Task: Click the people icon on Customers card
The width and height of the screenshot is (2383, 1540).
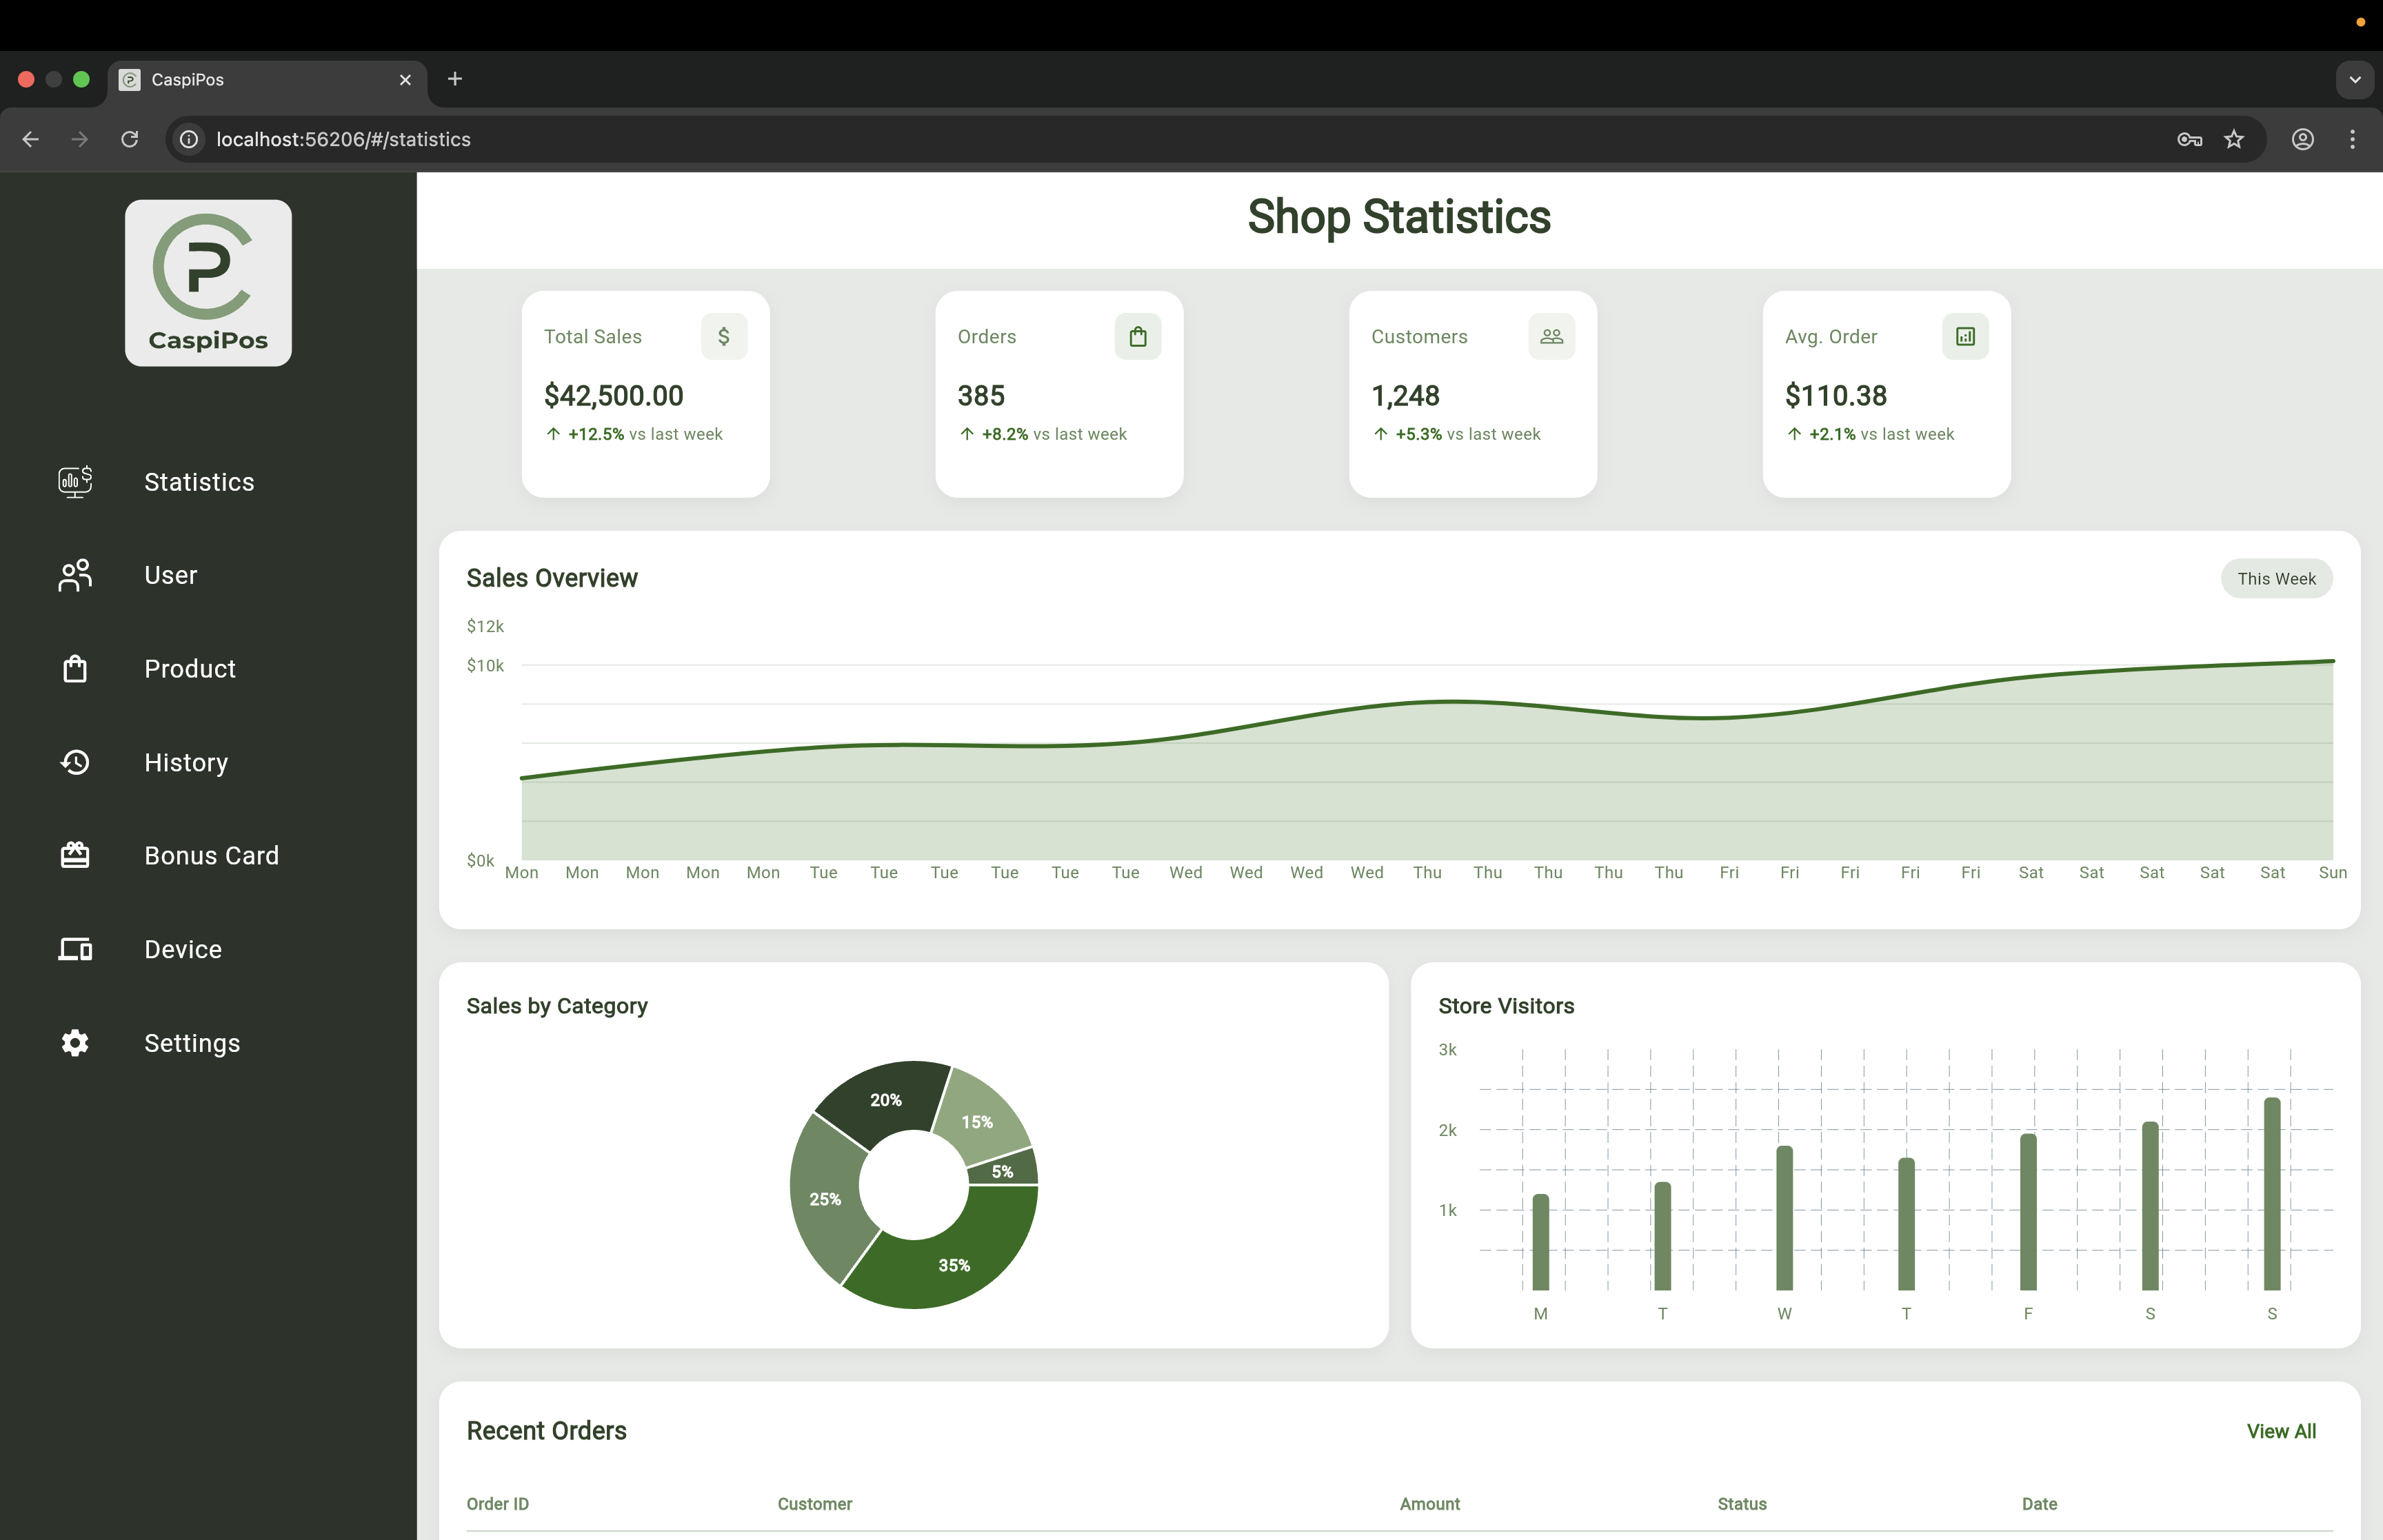Action: tap(1551, 337)
